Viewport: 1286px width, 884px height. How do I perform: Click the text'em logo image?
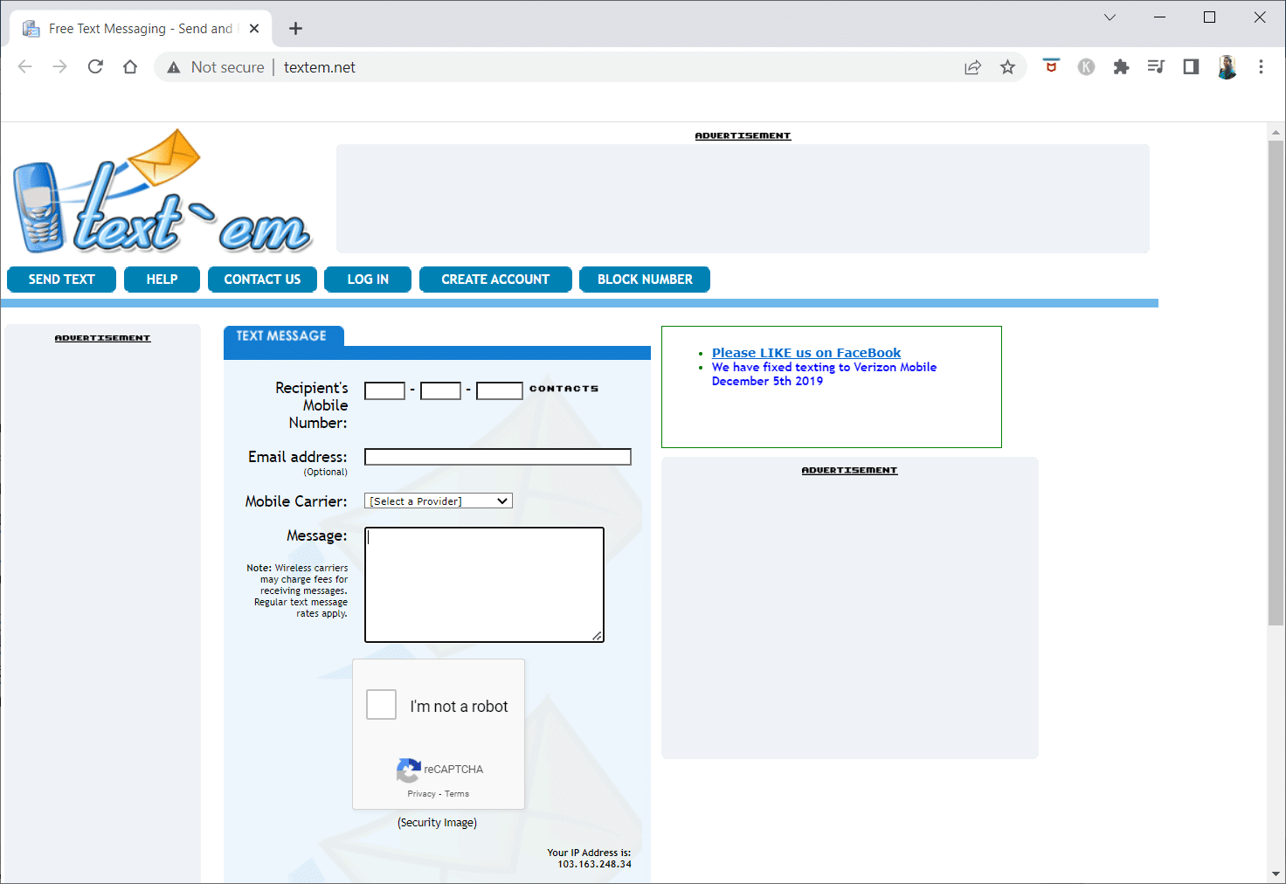coord(162,192)
